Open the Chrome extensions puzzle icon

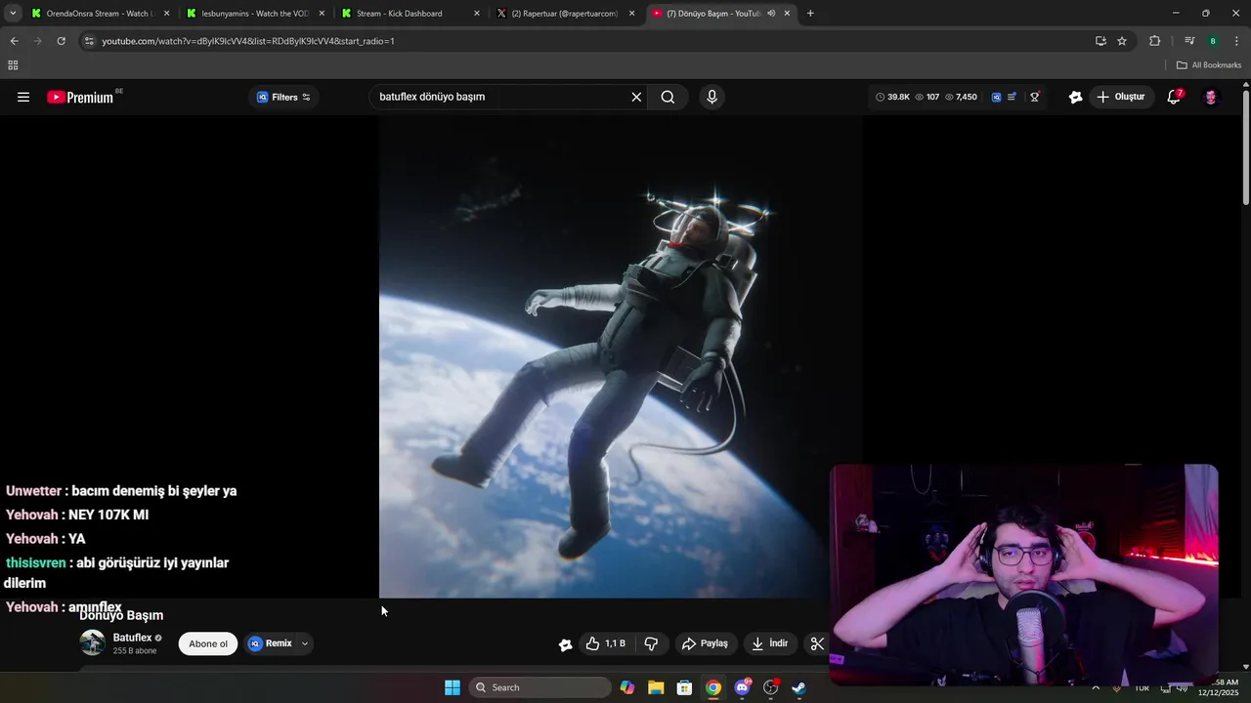tap(1154, 41)
